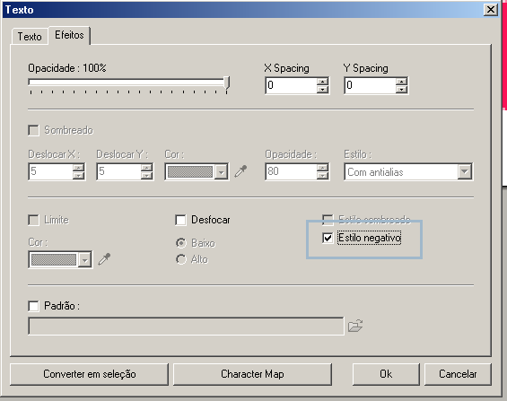
Task: Click the shadow Opacidade 80 field
Action: [x=291, y=171]
